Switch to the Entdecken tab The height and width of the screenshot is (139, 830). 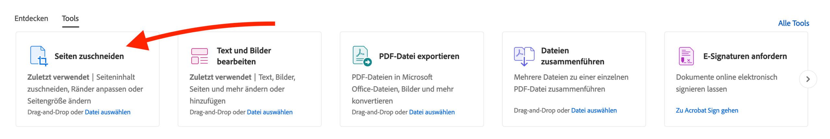pyautogui.click(x=31, y=18)
